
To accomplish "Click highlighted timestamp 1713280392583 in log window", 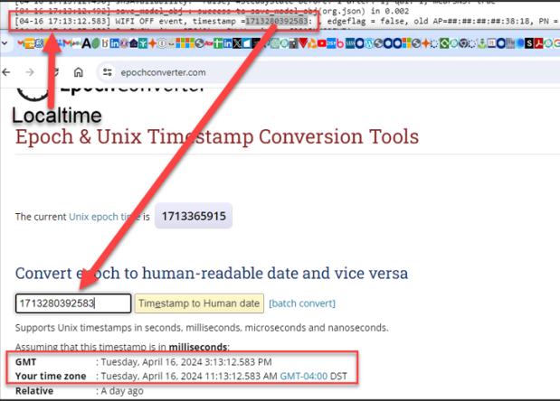I will [x=277, y=22].
